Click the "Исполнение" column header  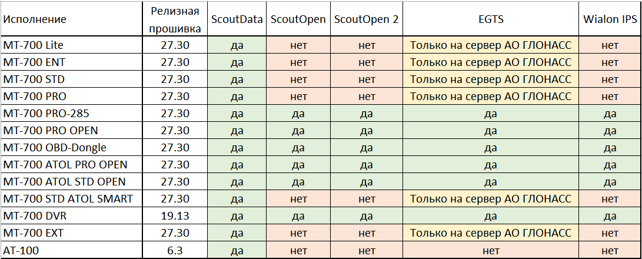point(35,19)
